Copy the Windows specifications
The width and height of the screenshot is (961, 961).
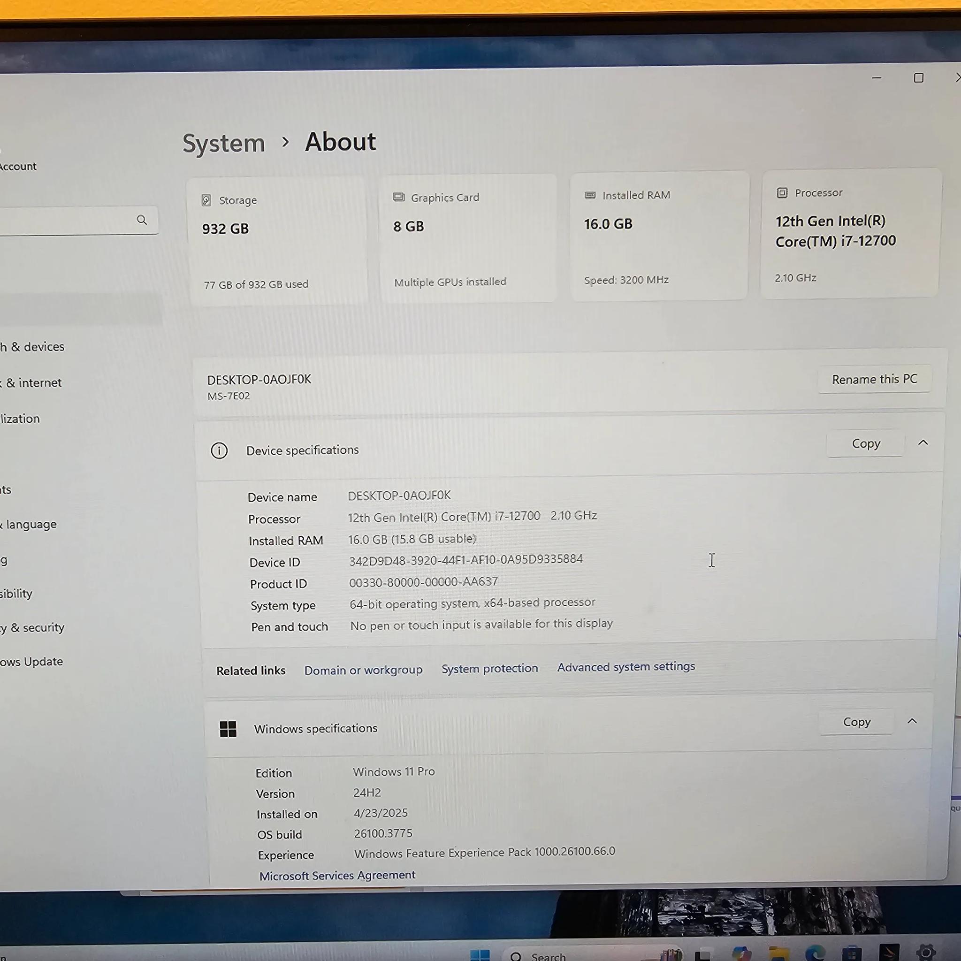point(856,722)
